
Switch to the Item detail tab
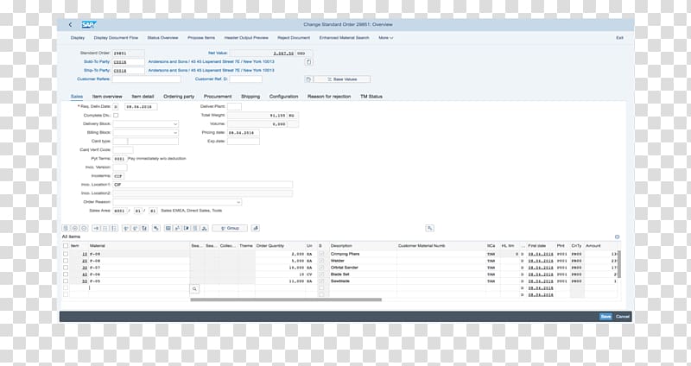(143, 97)
